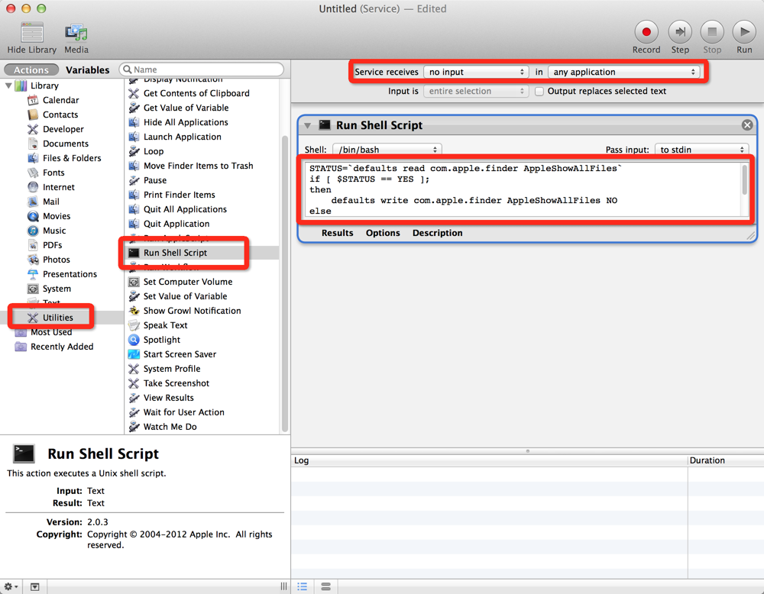Open the Media browser icon
Screen dimensions: 764x594
[76, 33]
